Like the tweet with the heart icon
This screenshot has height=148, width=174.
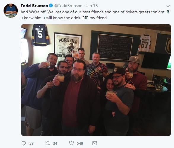pos(71,143)
